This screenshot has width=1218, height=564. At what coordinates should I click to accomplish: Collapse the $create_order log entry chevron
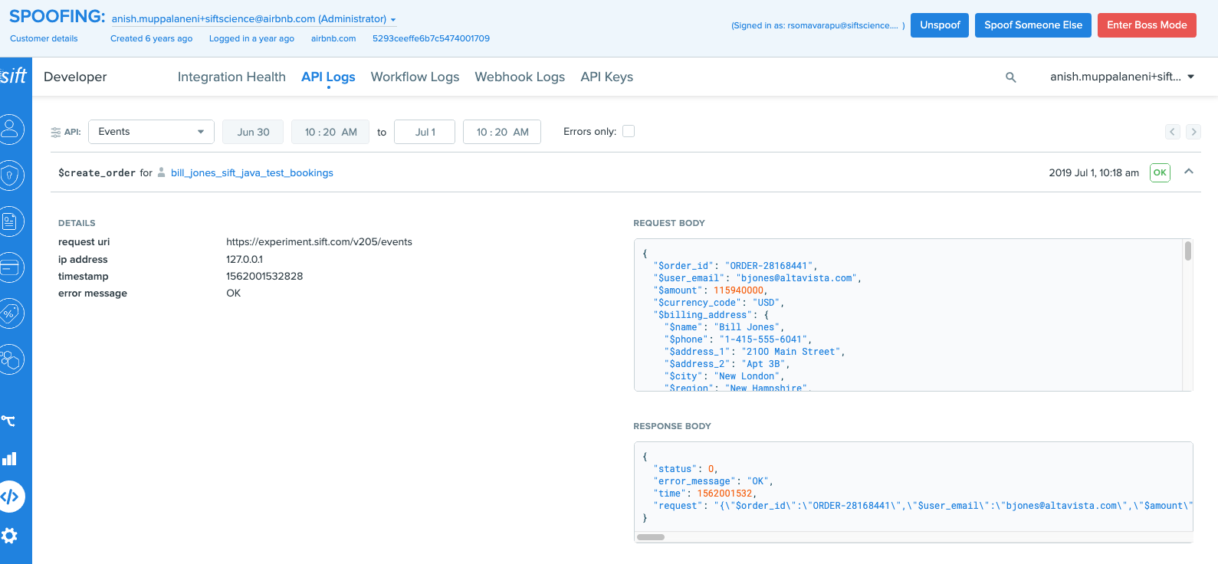1189,172
